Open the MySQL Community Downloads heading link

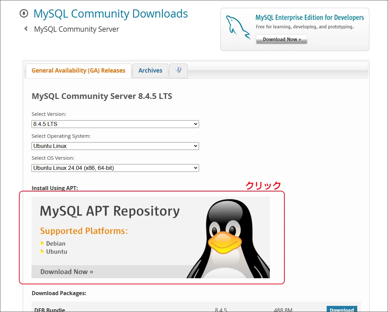point(111,14)
